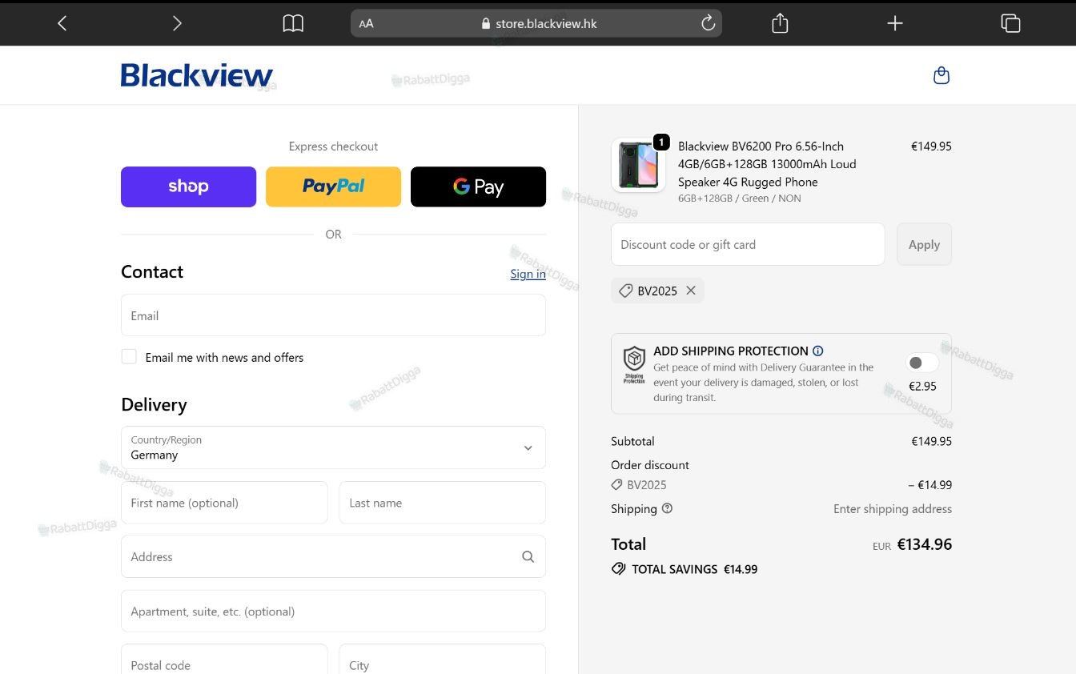Click the Apply discount button
1076x674 pixels.
(x=924, y=244)
